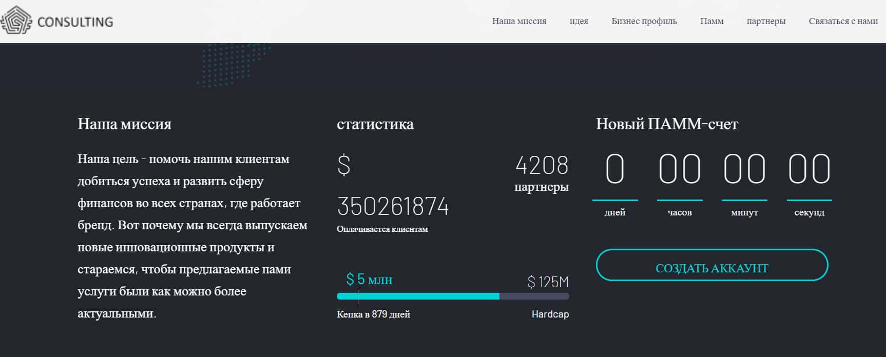Screen dimensions: 886x357
Task: Click the dollar sign symbol in statistics
Action: pos(343,166)
